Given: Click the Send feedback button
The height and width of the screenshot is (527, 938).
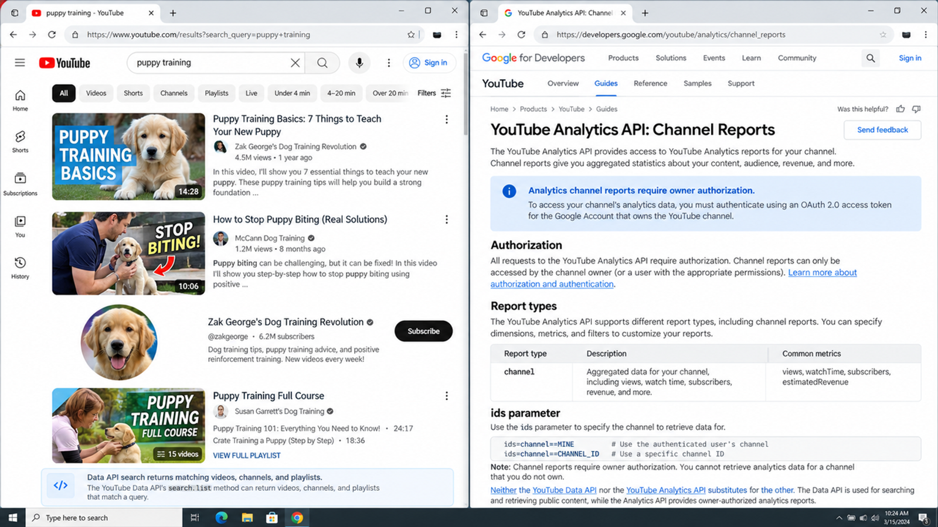Looking at the screenshot, I should pyautogui.click(x=882, y=130).
